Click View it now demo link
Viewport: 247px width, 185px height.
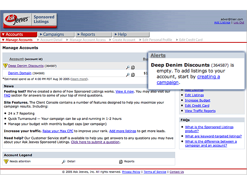pos(125,91)
